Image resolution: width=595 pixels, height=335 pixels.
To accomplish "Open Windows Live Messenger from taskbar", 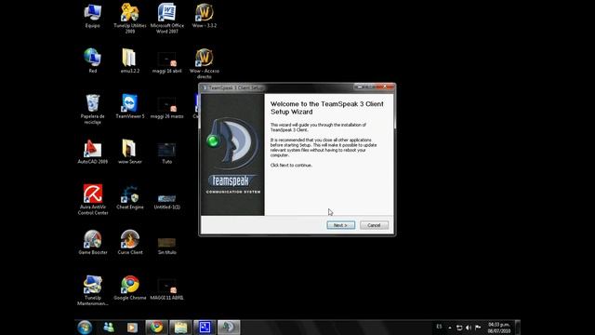I will [x=109, y=327].
